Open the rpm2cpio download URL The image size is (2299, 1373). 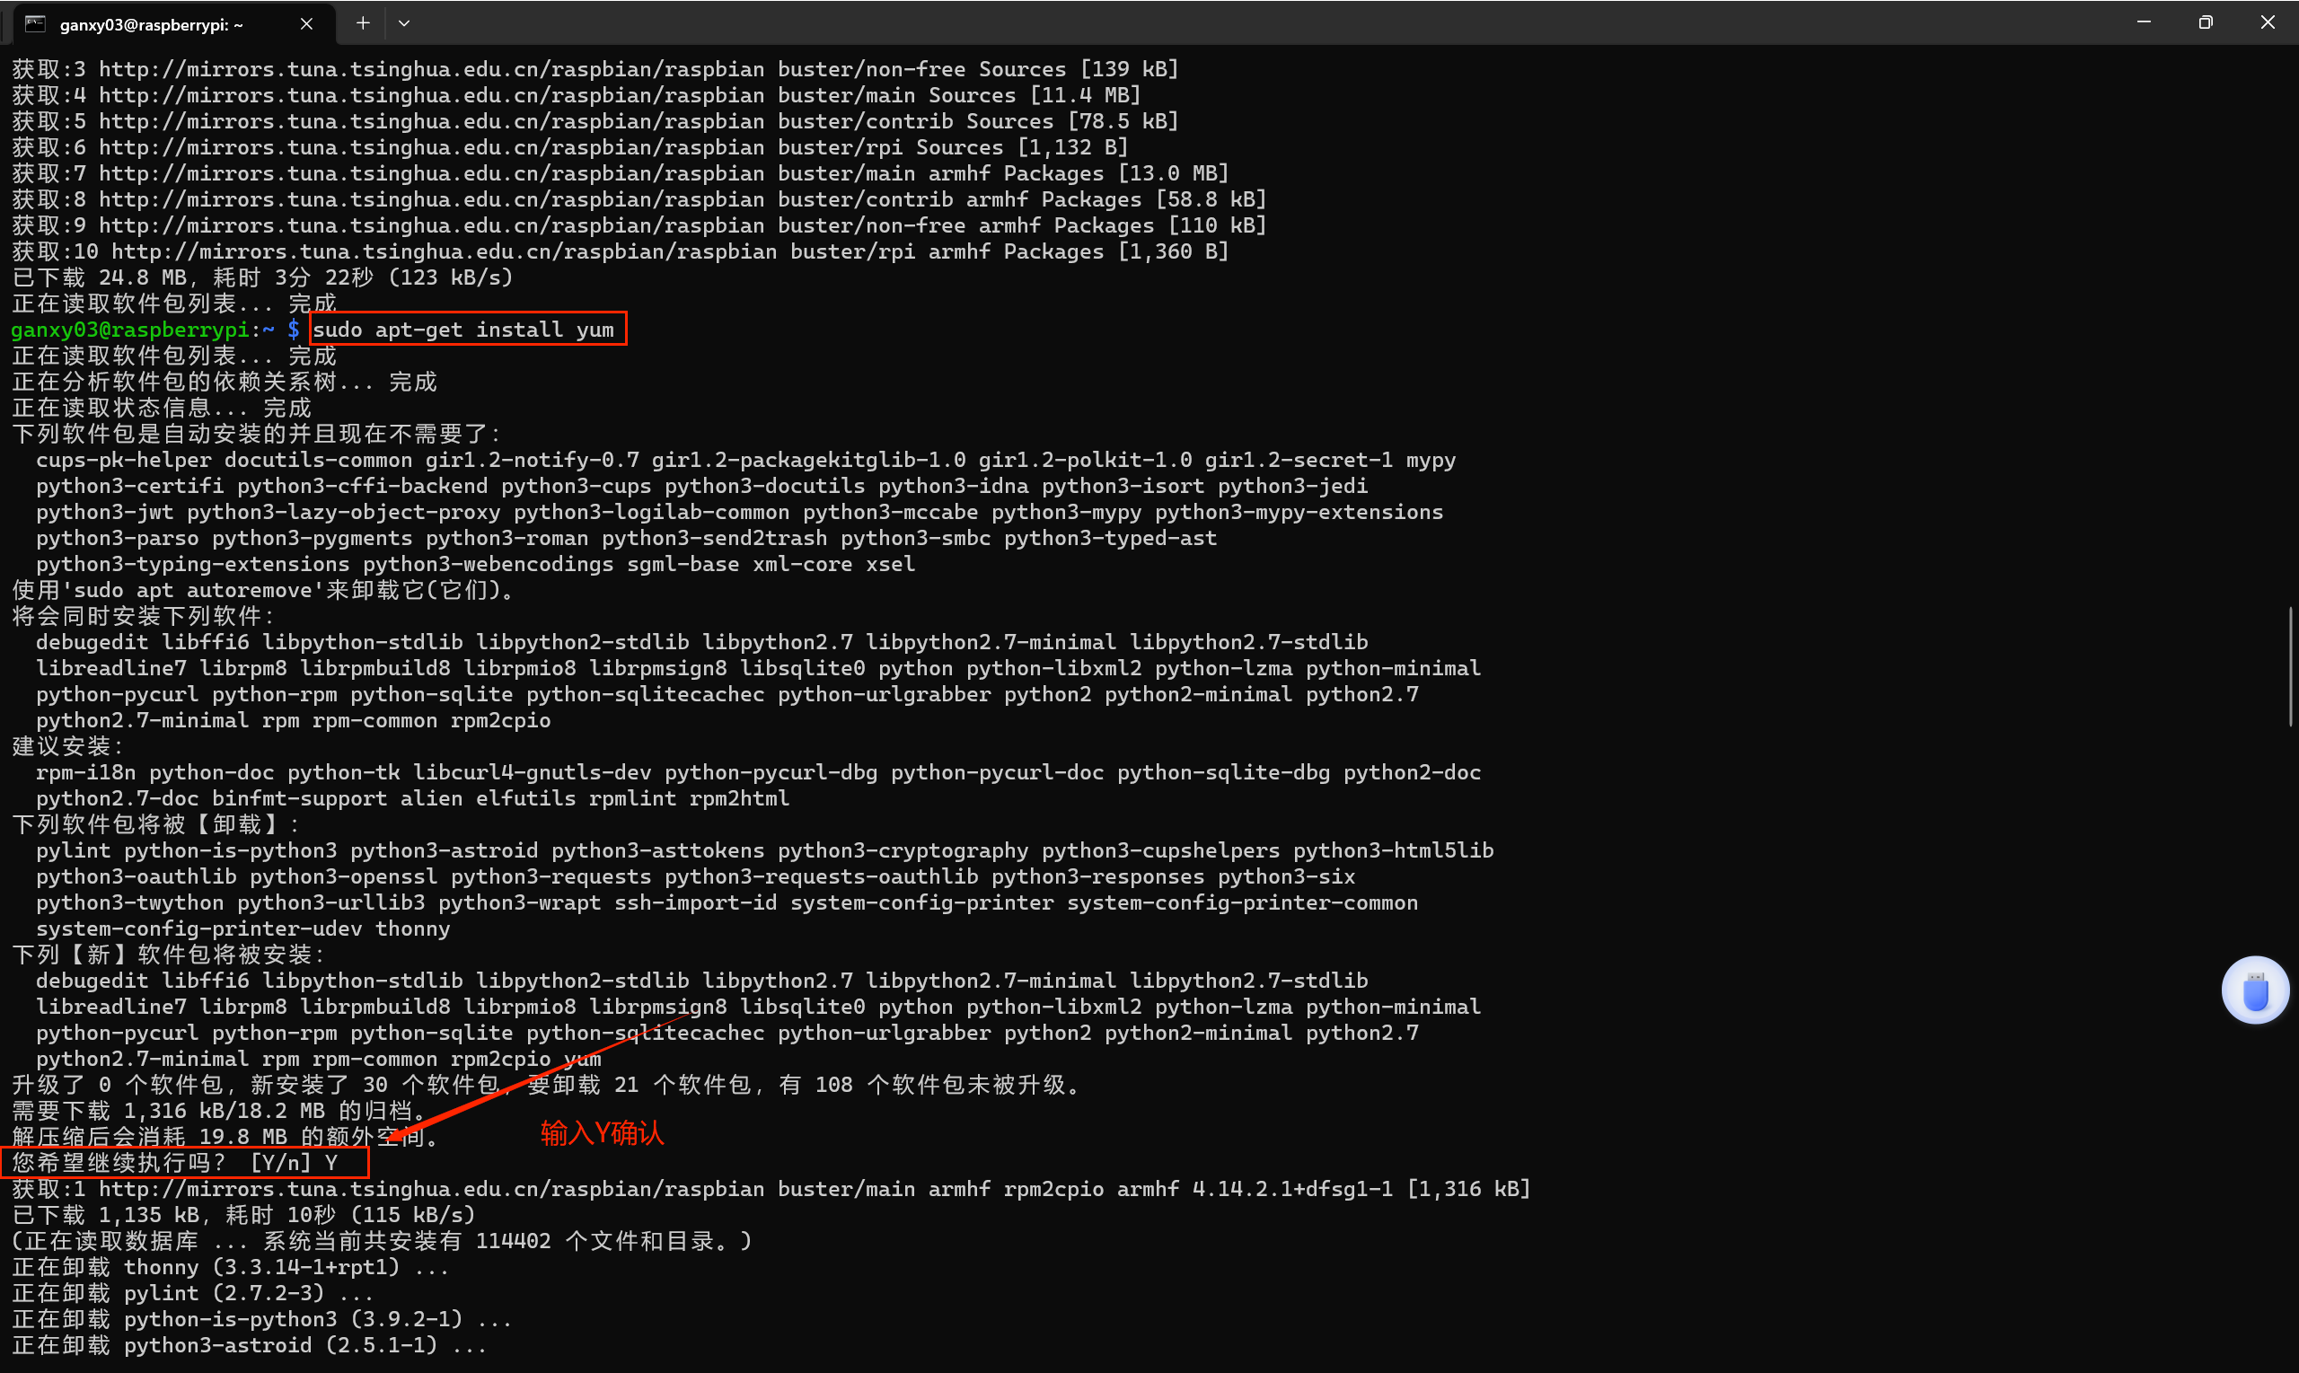tap(431, 1189)
